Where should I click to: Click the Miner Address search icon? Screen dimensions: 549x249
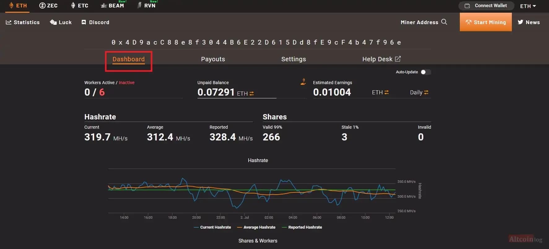444,22
